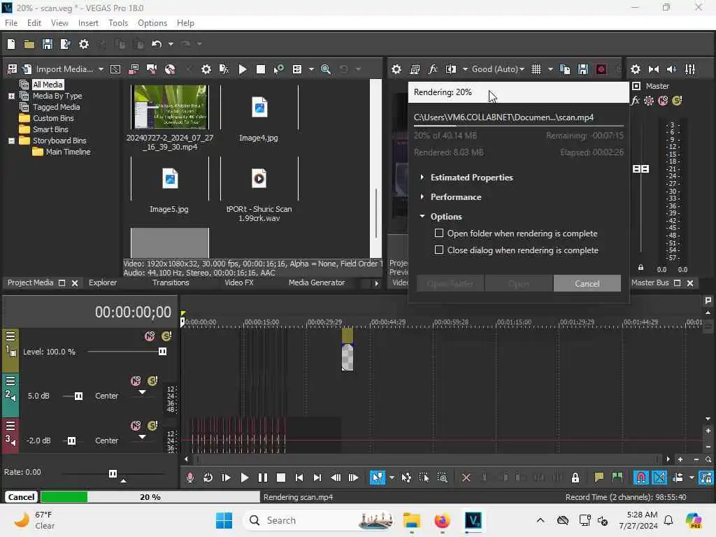The height and width of the screenshot is (537, 716).
Task: Switch to the Media Generator tab
Action: (x=317, y=283)
